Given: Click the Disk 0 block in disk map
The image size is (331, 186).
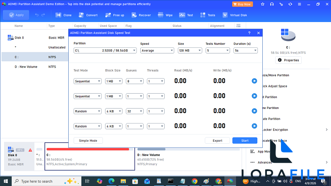Looking at the screenshot, I should (x=19, y=157).
